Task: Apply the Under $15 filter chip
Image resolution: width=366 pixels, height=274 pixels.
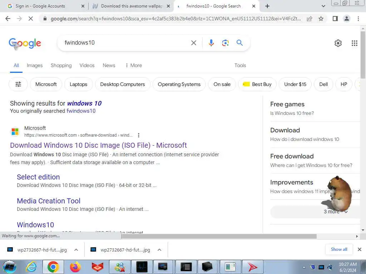Action: (295, 84)
